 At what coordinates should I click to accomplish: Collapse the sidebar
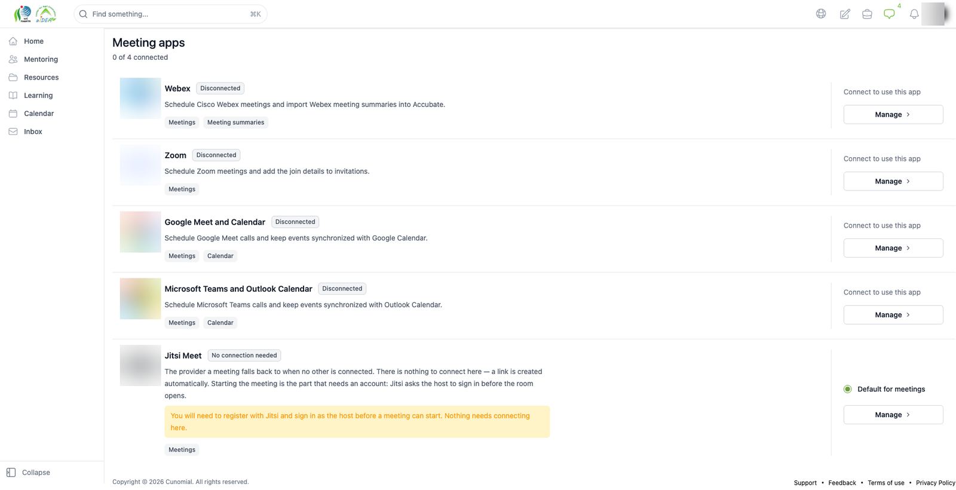coord(29,472)
